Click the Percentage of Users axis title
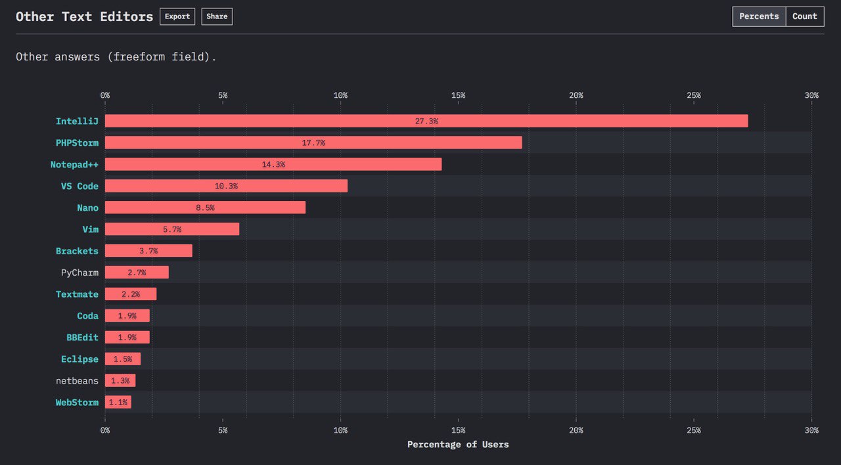Viewport: 841px width, 465px height. (458, 445)
